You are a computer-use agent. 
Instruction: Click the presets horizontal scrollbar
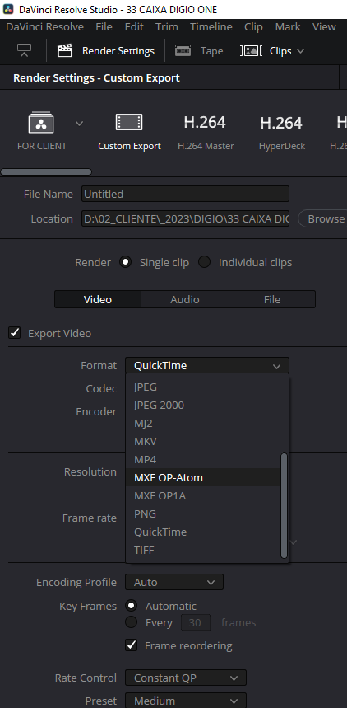(46, 171)
